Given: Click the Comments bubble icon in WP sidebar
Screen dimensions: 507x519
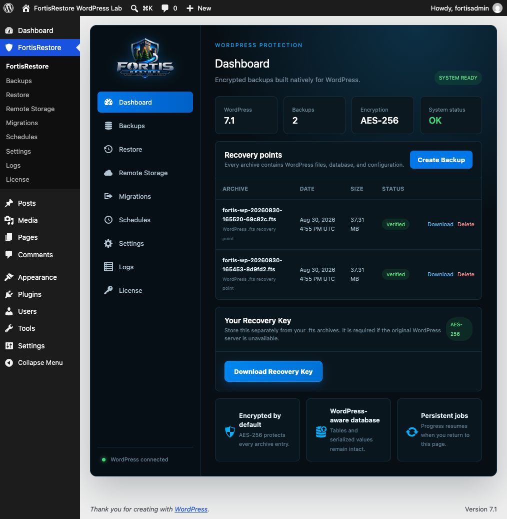Looking at the screenshot, I should [x=9, y=255].
